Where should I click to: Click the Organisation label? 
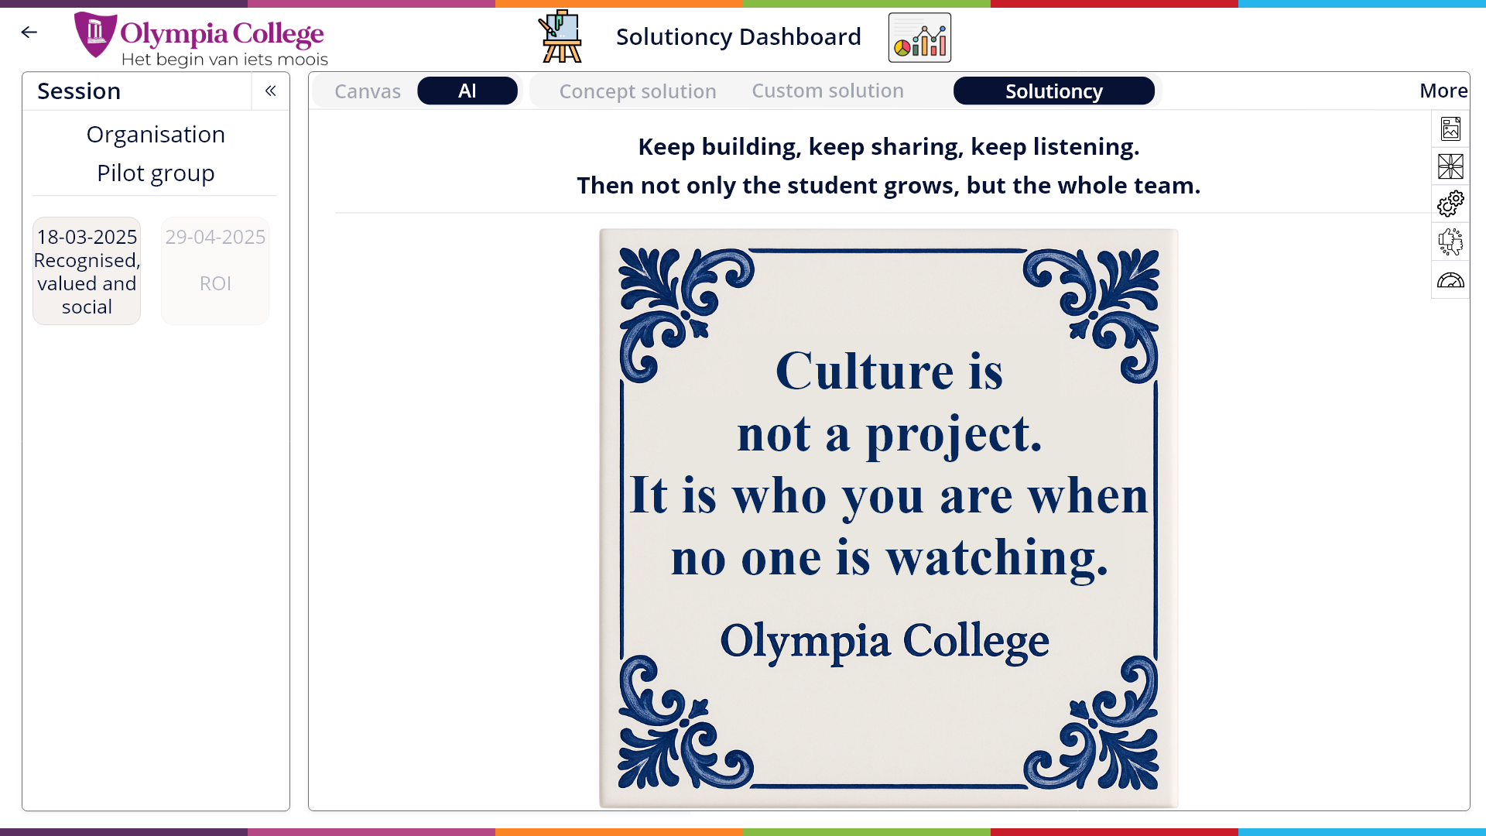pyautogui.click(x=156, y=135)
